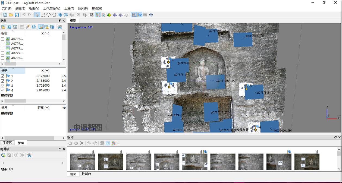Uncheck marker 1 checkbox
The width and height of the screenshot is (342, 183).
click(3, 76)
